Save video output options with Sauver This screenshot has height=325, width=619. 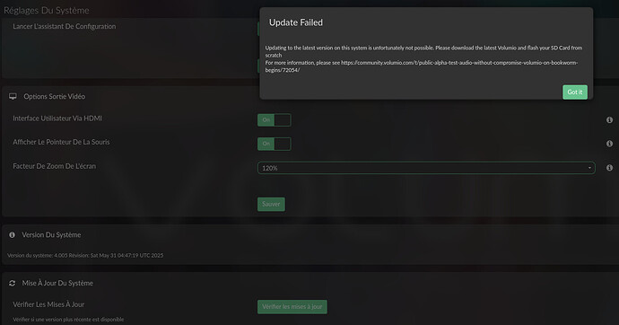[x=271, y=204]
